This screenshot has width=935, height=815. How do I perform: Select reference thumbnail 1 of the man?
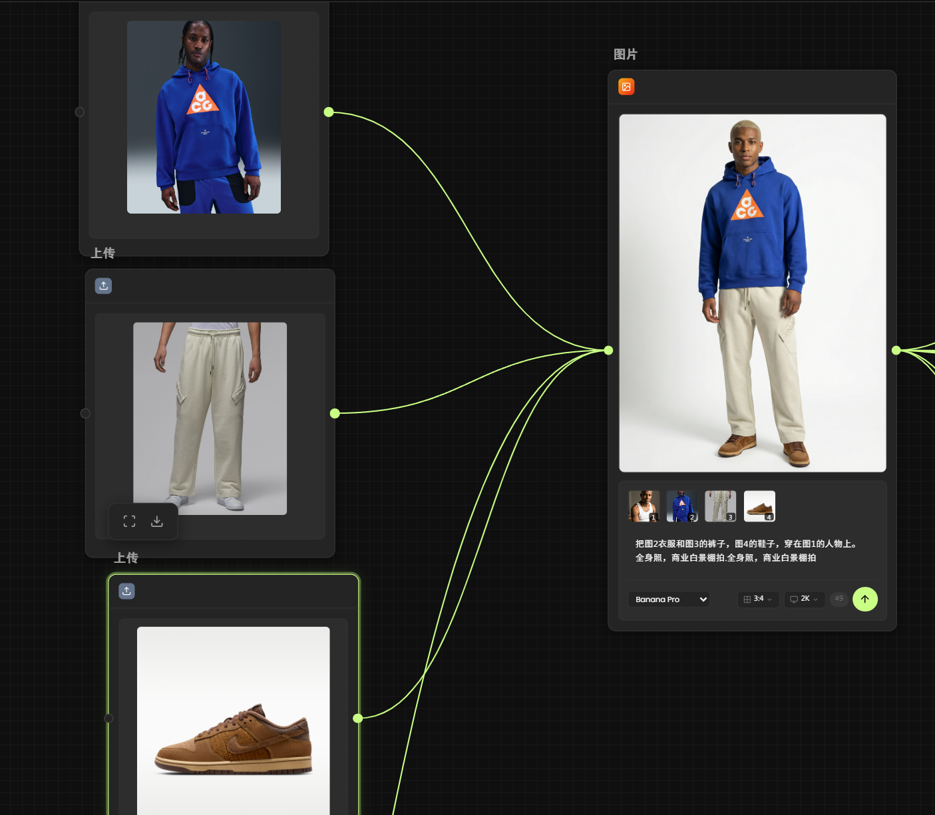pos(644,506)
